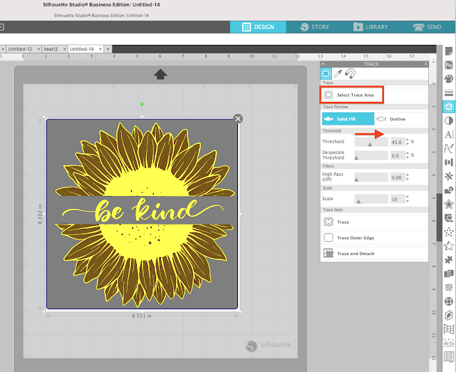Increase the Despeckle Threshold with up arrow
Screen dimensions: 456x372
point(408,153)
